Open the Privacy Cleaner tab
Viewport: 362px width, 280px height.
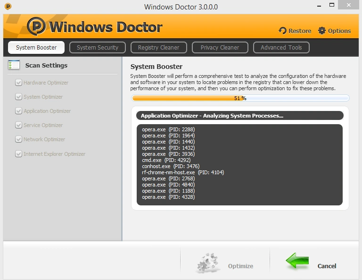click(x=220, y=47)
